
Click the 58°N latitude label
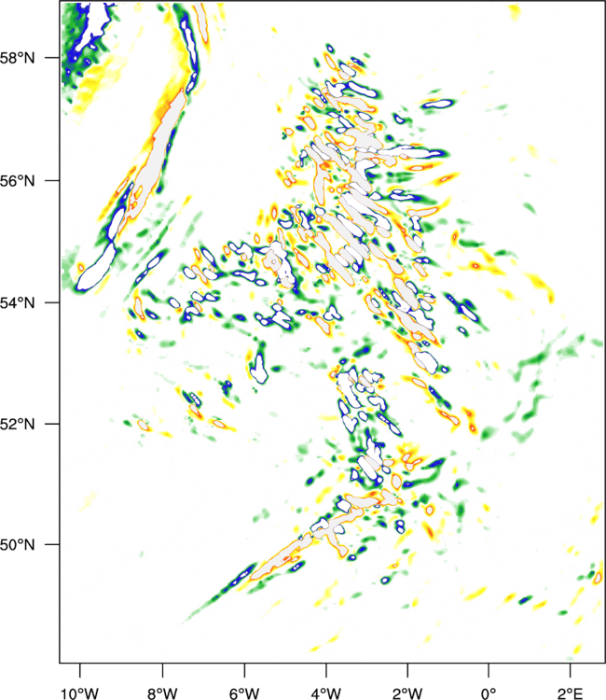point(17,58)
